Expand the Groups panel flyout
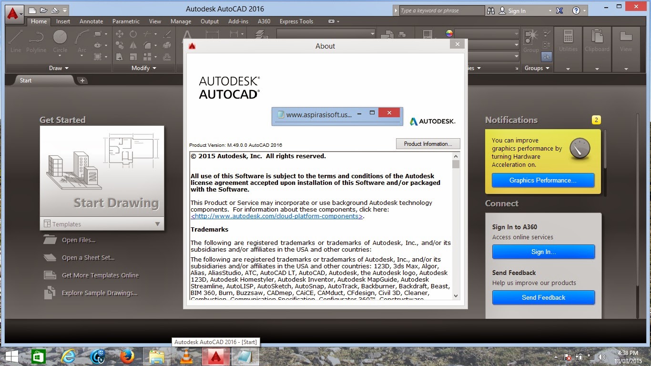 (x=537, y=68)
